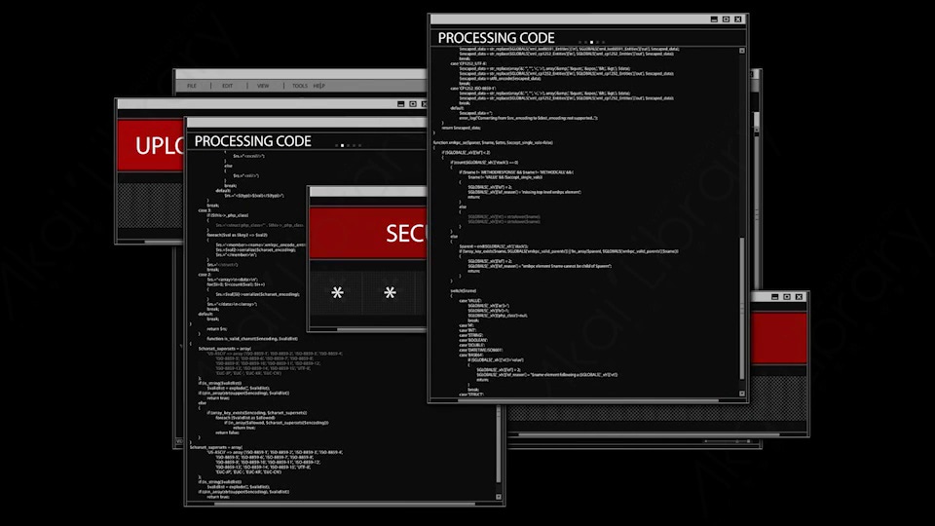Minimize the bottom-right red banner window
This screenshot has height=526, width=935.
coord(774,296)
